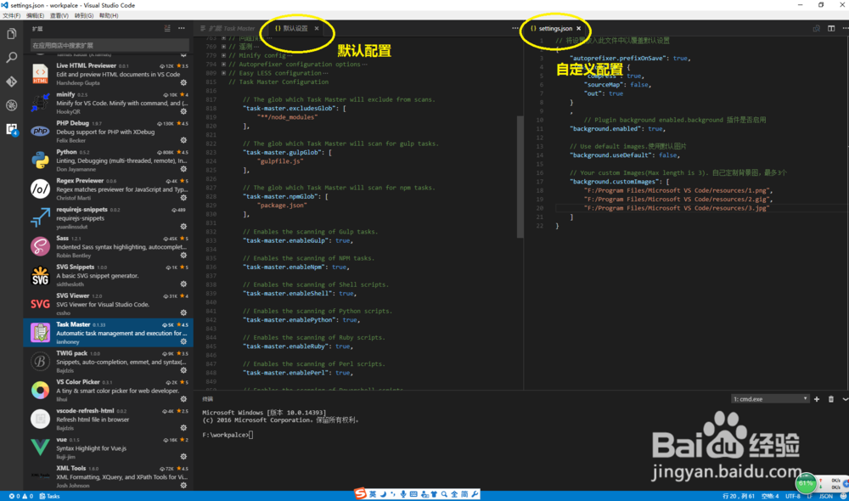
Task: Select the PHP Debug extension
Action: 109,131
